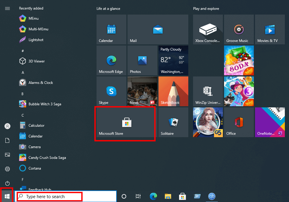Open Microsoft Store from the taskbar

(x=182, y=196)
